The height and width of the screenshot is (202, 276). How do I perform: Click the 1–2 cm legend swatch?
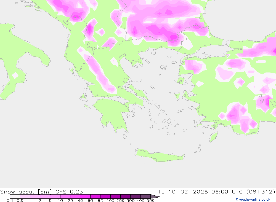pyautogui.click(x=35, y=196)
